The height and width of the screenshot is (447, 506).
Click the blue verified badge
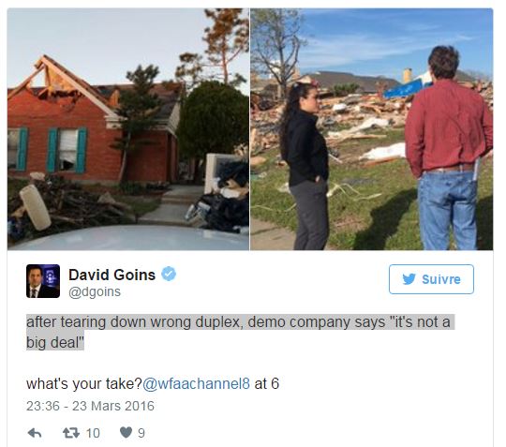coord(169,274)
